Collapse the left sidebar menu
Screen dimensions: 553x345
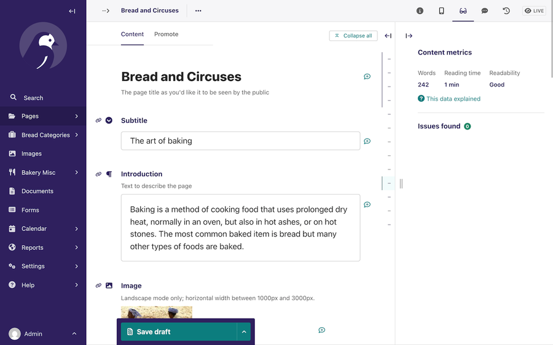pyautogui.click(x=72, y=11)
